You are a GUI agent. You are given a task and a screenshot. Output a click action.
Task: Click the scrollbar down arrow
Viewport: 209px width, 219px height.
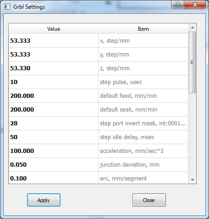tap(192, 180)
